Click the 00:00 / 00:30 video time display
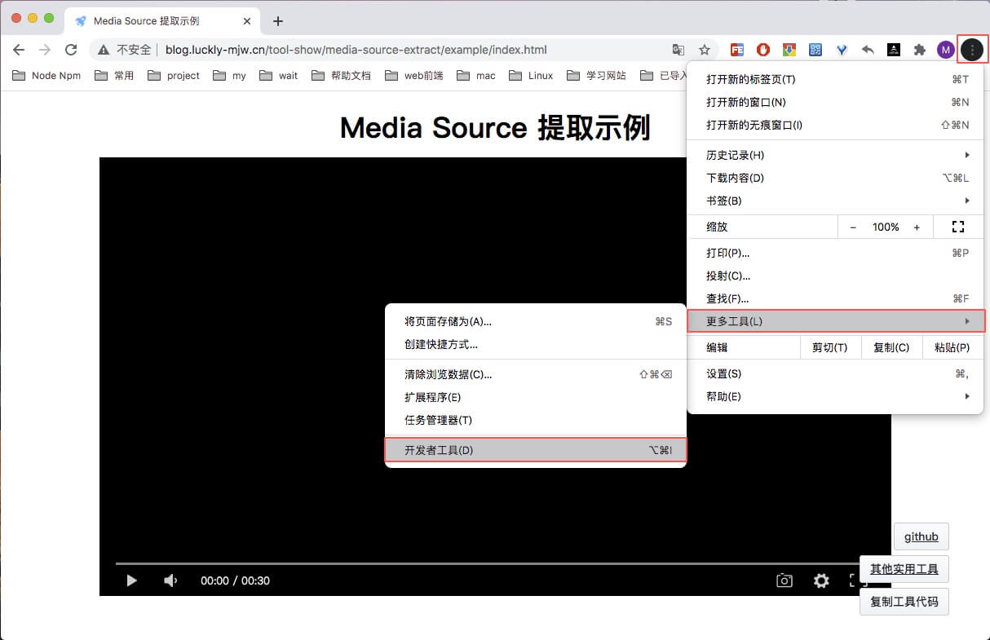990x640 pixels. click(235, 580)
